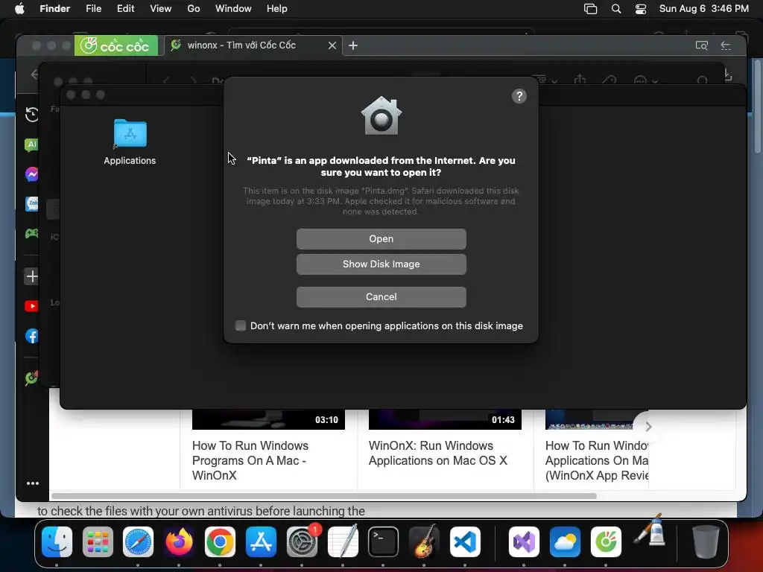Open the Window menu in menu bar
The image size is (763, 572).
click(233, 9)
